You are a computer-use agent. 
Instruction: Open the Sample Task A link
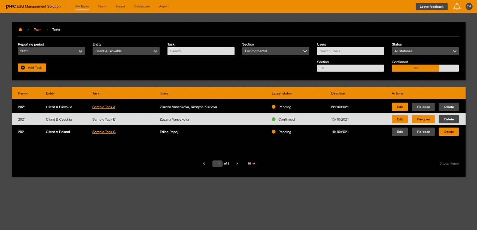(x=104, y=107)
